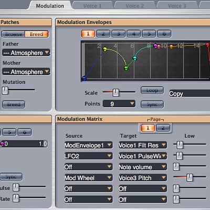Select modulation envelope 6
This screenshot has height=210, width=210.
pos(164,34)
